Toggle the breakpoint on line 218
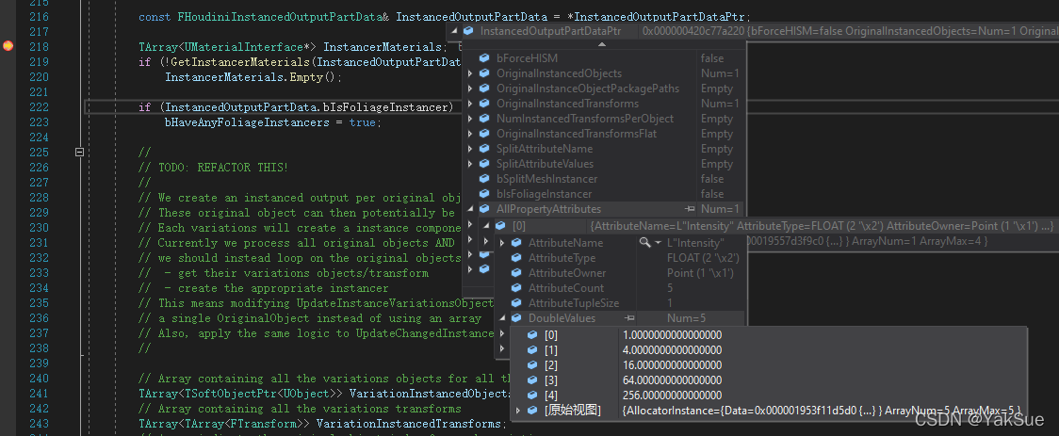This screenshot has height=436, width=1059. pos(8,46)
